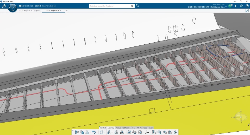
Task: Click the tag icon beside search
Action: click(x=137, y=6)
